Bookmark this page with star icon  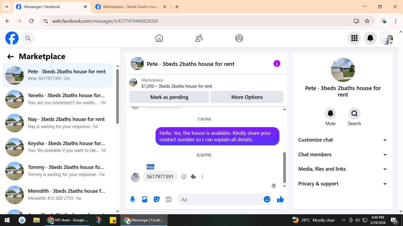click(x=367, y=21)
